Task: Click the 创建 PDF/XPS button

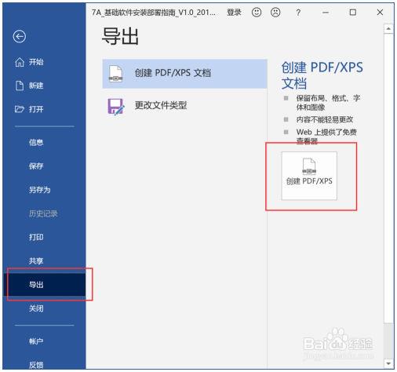Action: pos(309,176)
